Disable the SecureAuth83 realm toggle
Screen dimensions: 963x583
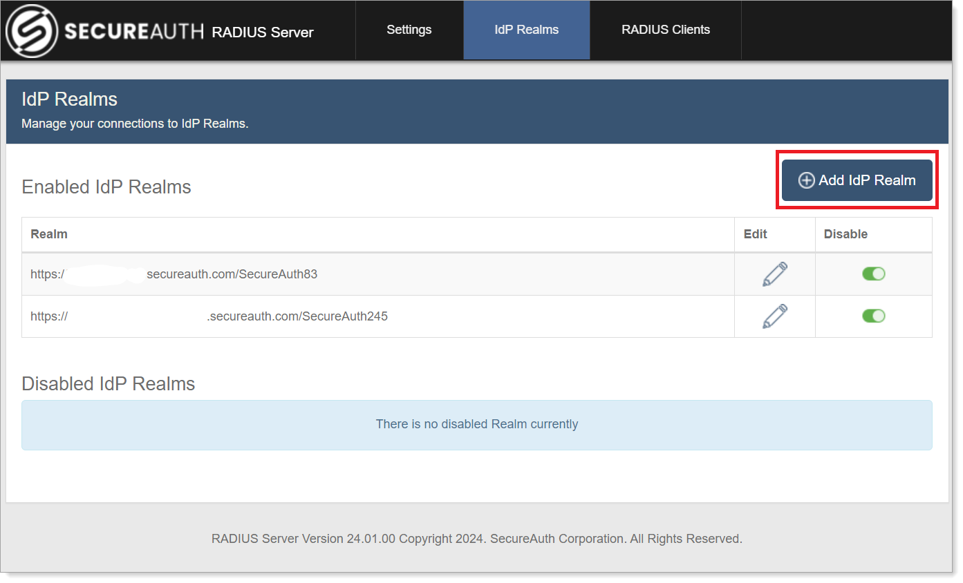pyautogui.click(x=873, y=274)
